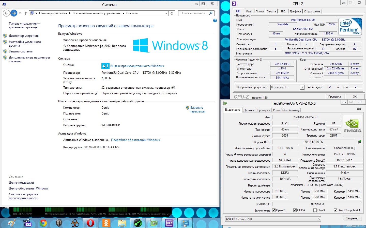Open 'Центр обновления Windows' link
Image resolution: width=366 pixels, height=228 pixels.
click(x=29, y=188)
